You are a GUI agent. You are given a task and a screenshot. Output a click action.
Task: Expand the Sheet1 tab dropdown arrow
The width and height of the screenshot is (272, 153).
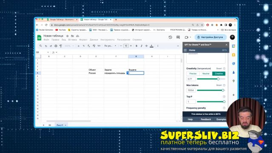[x=65, y=125]
